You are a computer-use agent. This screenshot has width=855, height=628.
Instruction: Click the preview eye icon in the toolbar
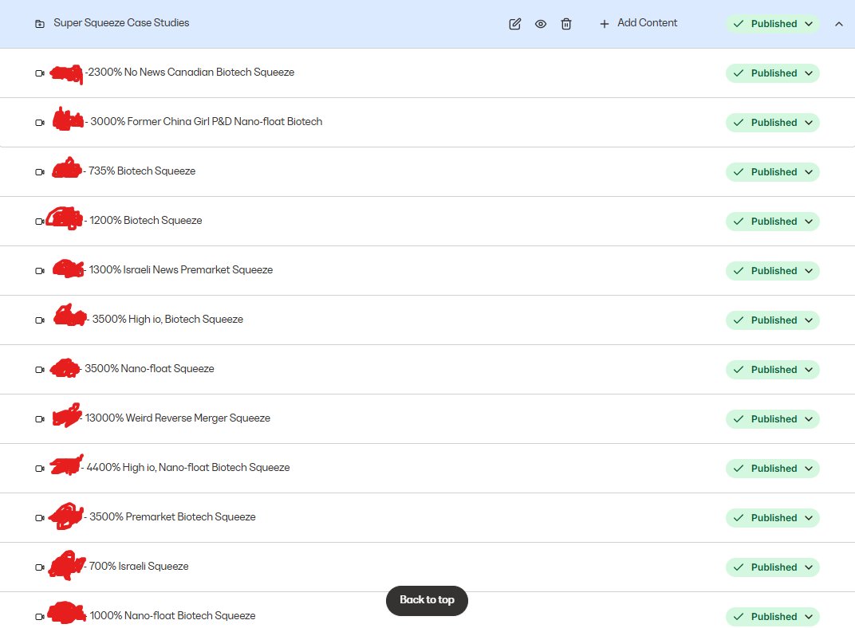[541, 24]
